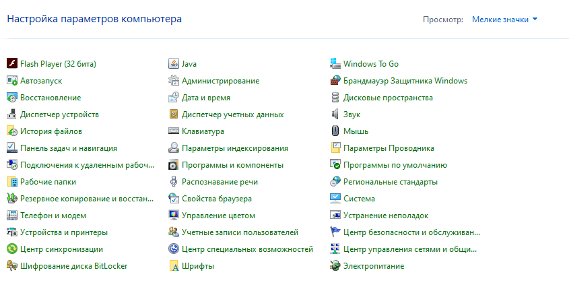The image size is (569, 295).
Task: Open the Система link
Action: pyautogui.click(x=359, y=199)
